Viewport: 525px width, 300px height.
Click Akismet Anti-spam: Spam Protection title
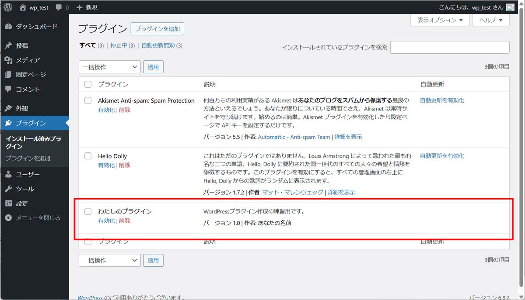click(x=146, y=100)
